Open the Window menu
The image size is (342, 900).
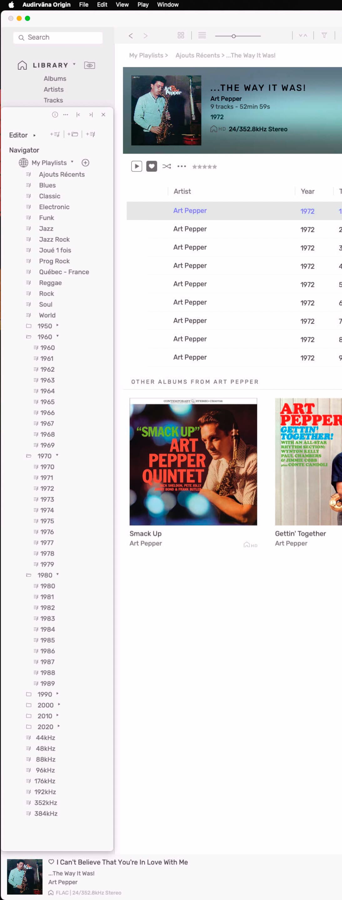[168, 5]
